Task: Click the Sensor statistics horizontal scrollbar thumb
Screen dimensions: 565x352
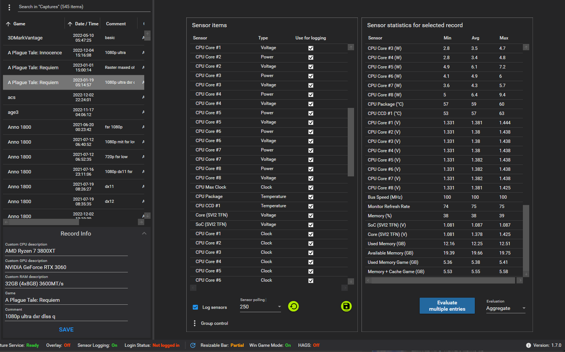Action: (443, 280)
